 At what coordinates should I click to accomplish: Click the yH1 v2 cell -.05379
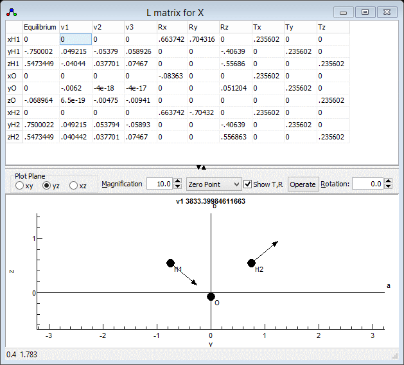click(108, 51)
